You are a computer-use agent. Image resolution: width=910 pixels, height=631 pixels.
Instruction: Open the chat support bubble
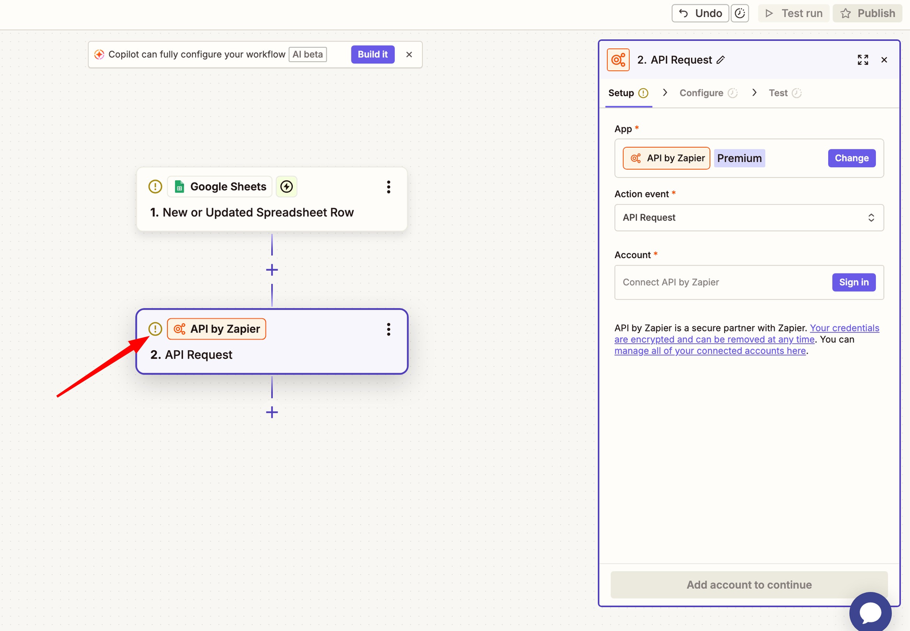point(870,612)
